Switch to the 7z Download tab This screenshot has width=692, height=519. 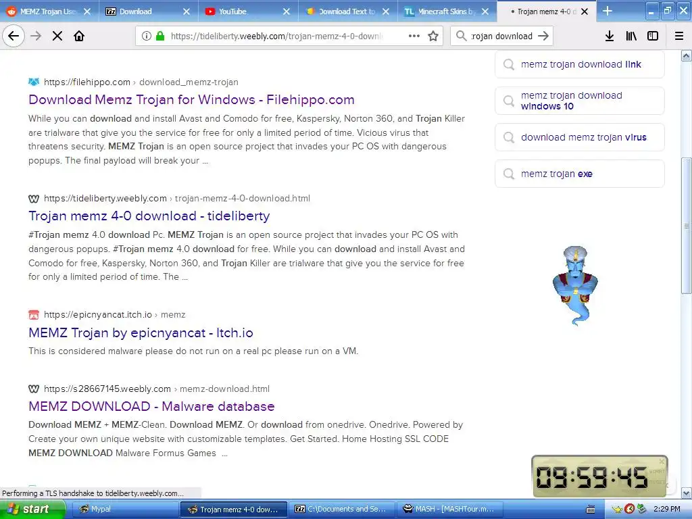[x=149, y=11]
